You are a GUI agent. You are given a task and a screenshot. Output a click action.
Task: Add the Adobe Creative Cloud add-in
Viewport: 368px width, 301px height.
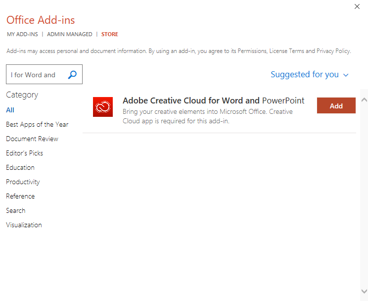point(336,105)
